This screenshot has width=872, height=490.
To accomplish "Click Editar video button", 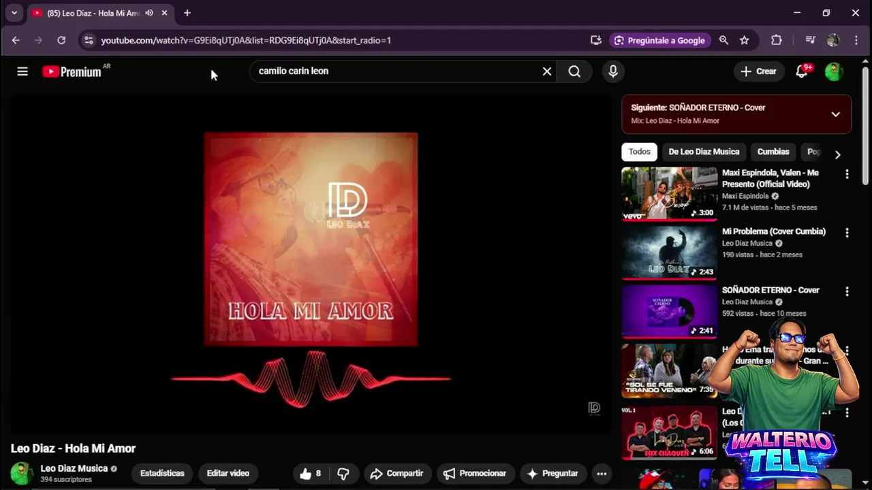I will click(x=228, y=474).
